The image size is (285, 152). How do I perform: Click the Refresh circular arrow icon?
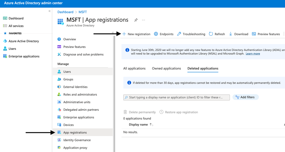click(x=211, y=34)
